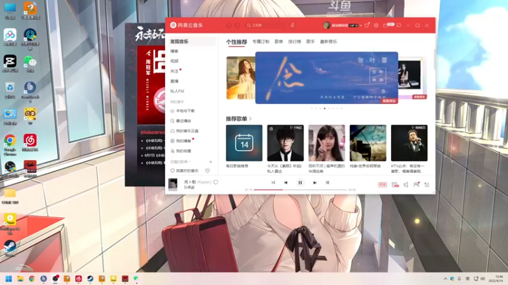Open Windows Start menu on taskbar

[x=8, y=279]
